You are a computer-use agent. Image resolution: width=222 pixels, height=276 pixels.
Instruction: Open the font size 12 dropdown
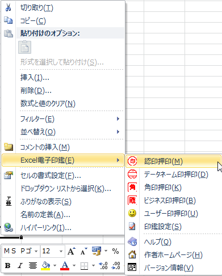point(61,251)
